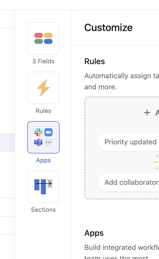Click the ellipsis more-apps icon

[x=48, y=142]
